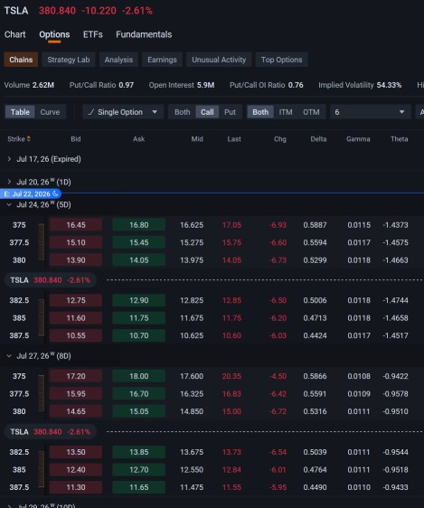
Task: Click ask 16.80 for Jul 24 375 strike
Action: 139,225
